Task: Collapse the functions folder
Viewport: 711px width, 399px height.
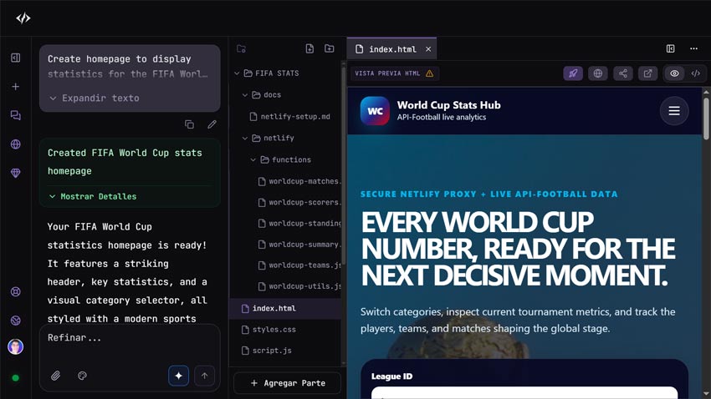Action: pos(253,159)
